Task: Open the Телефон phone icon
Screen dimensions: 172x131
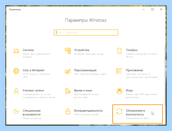Action: pos(119,51)
